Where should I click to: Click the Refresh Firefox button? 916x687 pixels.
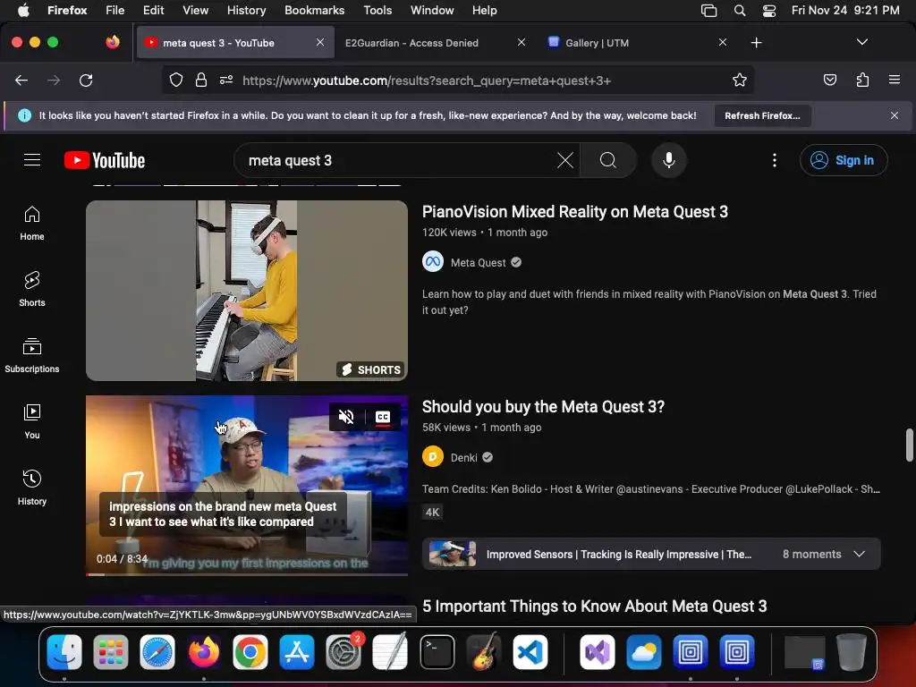click(762, 115)
